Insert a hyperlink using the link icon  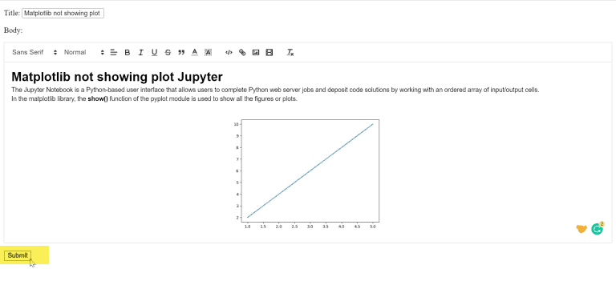click(x=242, y=53)
